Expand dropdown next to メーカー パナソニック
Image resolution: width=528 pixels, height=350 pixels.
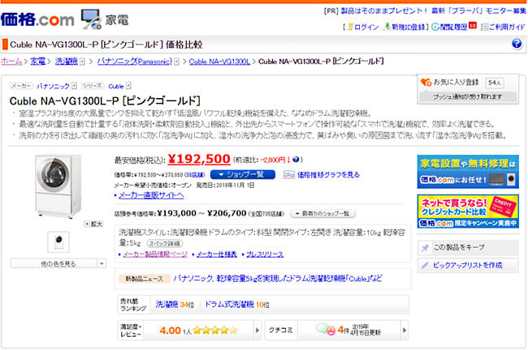pyautogui.click(x=74, y=87)
